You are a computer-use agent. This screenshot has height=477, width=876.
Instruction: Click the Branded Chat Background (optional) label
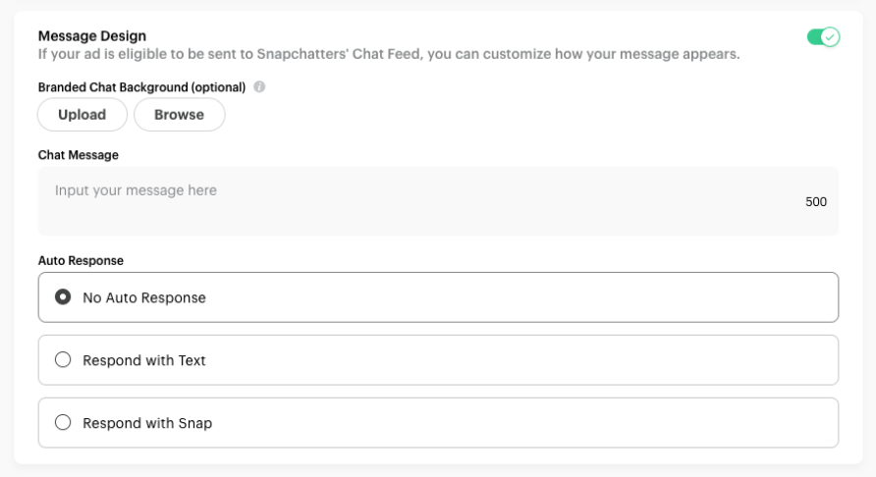pos(141,87)
